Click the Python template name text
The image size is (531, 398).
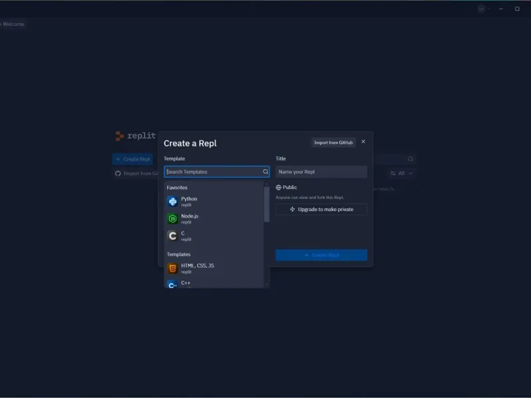pyautogui.click(x=189, y=199)
